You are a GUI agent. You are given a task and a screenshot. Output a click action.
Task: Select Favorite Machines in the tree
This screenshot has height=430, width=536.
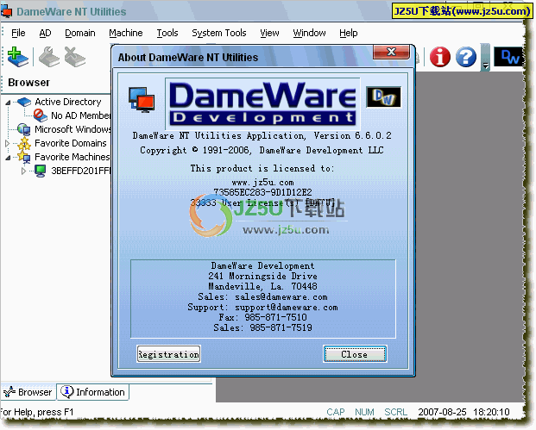pyautogui.click(x=73, y=157)
